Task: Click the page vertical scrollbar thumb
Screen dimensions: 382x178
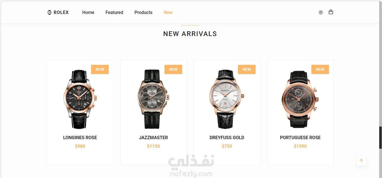Action: tap(380, 137)
